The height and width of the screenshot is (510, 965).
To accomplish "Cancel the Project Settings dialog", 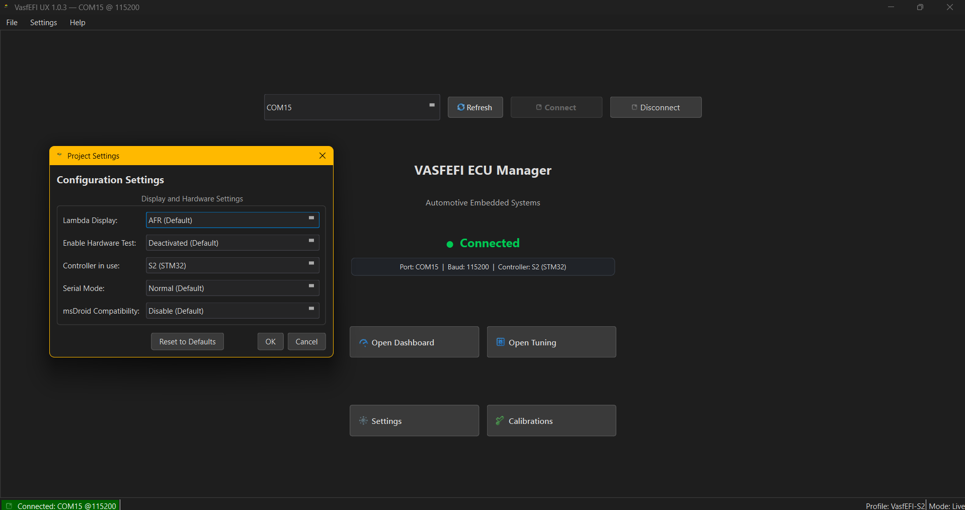I will pos(306,341).
